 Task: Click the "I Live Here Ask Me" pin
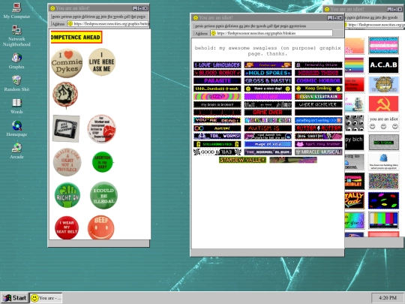tap(102, 62)
